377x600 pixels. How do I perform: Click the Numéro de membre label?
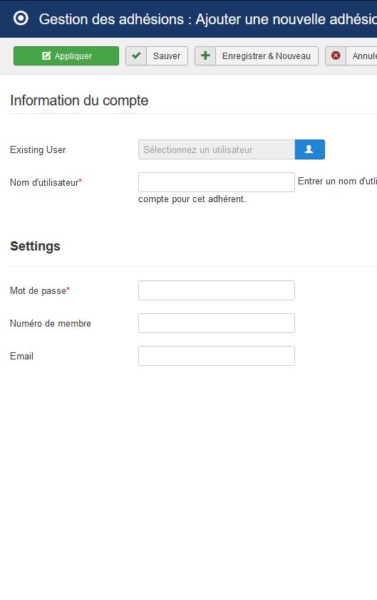tap(50, 323)
